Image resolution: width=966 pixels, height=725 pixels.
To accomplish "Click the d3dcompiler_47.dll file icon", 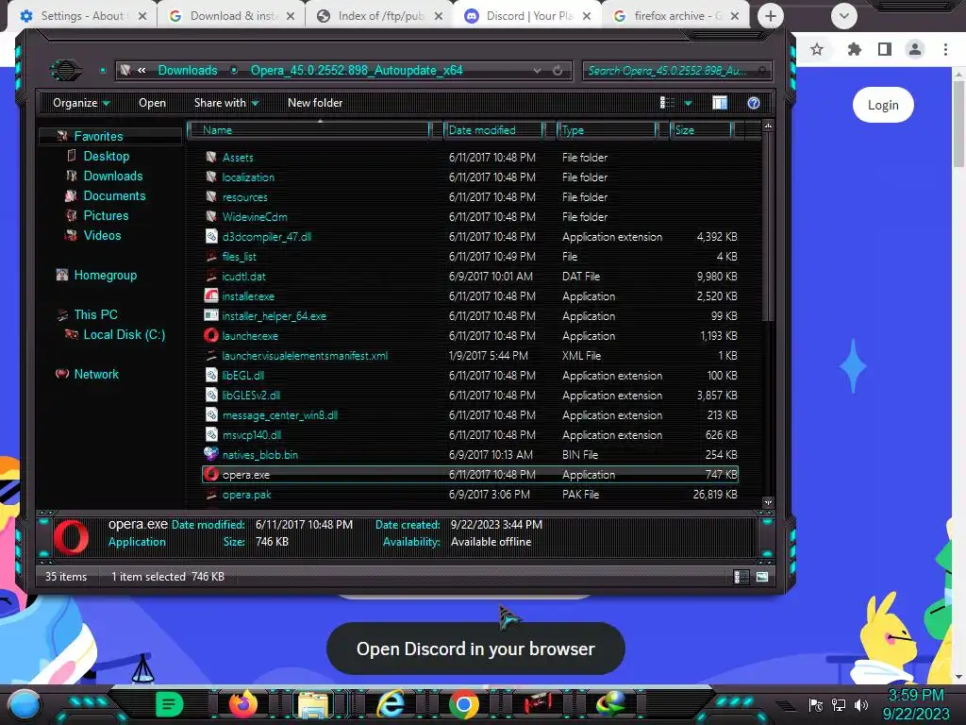I will pos(211,236).
